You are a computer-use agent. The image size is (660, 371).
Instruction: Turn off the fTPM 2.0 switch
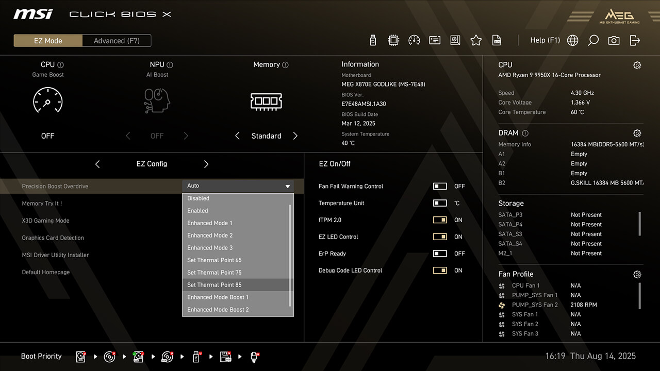pyautogui.click(x=440, y=220)
